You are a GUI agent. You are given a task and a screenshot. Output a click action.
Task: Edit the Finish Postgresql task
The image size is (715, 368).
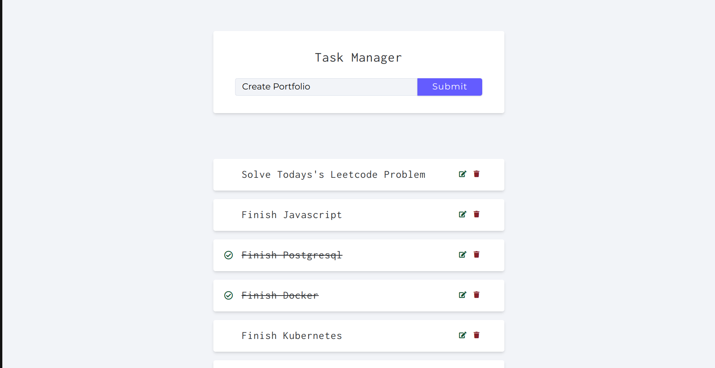click(462, 255)
